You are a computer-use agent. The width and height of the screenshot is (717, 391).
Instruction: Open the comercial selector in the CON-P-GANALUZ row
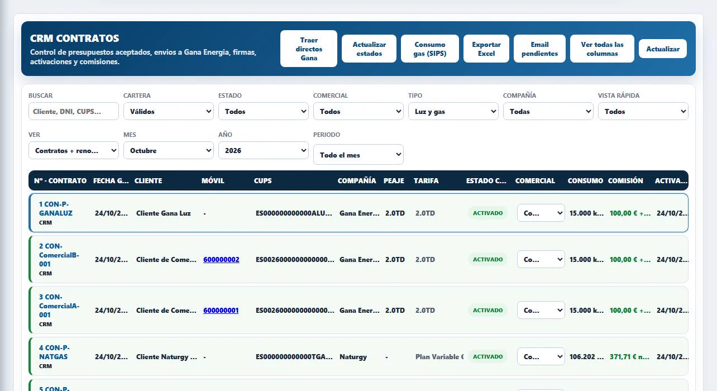tap(541, 213)
